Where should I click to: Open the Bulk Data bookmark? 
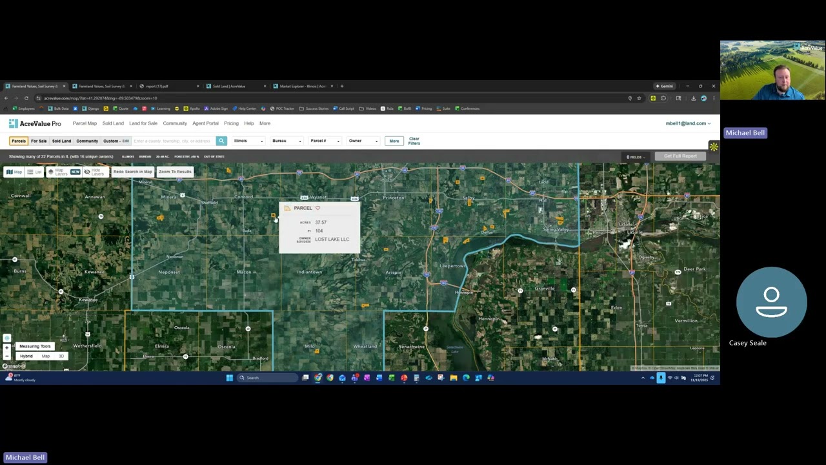point(59,108)
